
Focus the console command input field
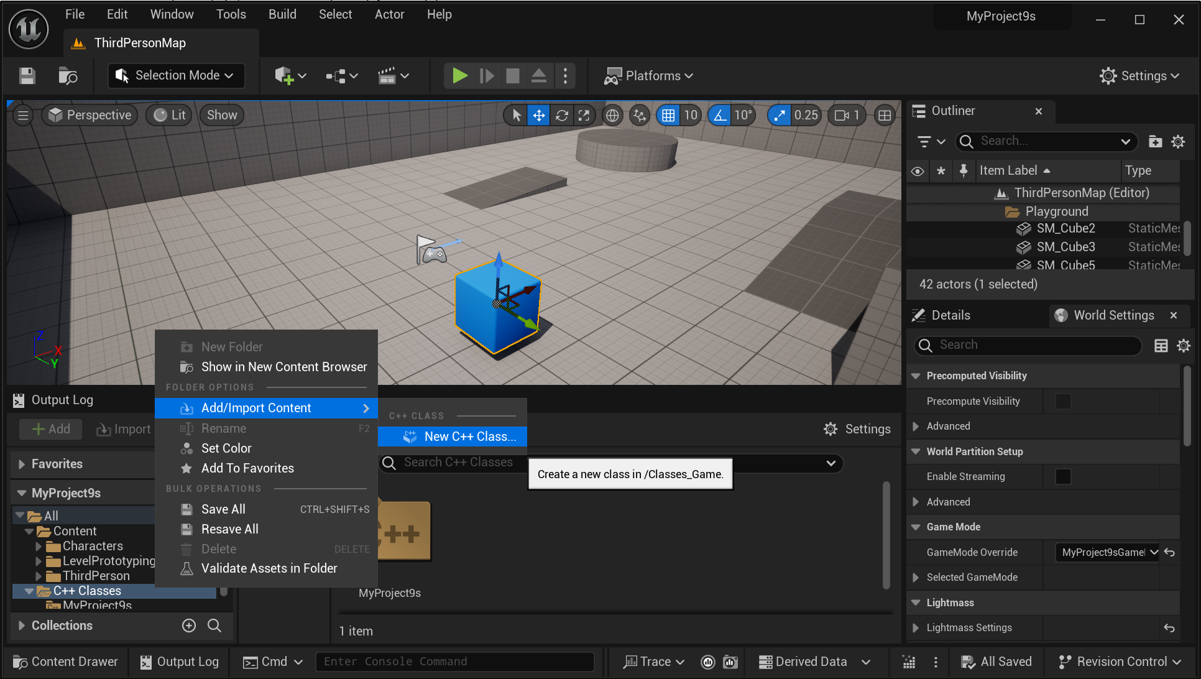point(454,662)
